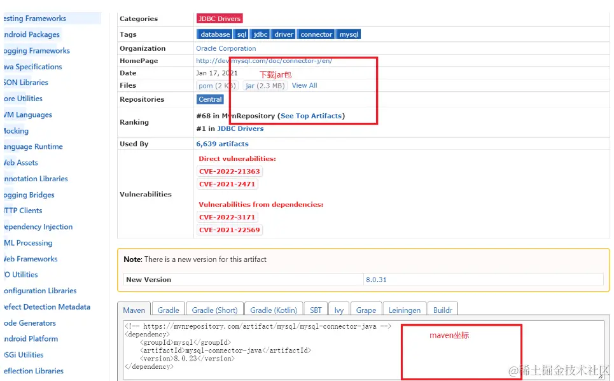Select the Direct vulnerabilities heading
The height and width of the screenshot is (381, 614).
point(237,158)
